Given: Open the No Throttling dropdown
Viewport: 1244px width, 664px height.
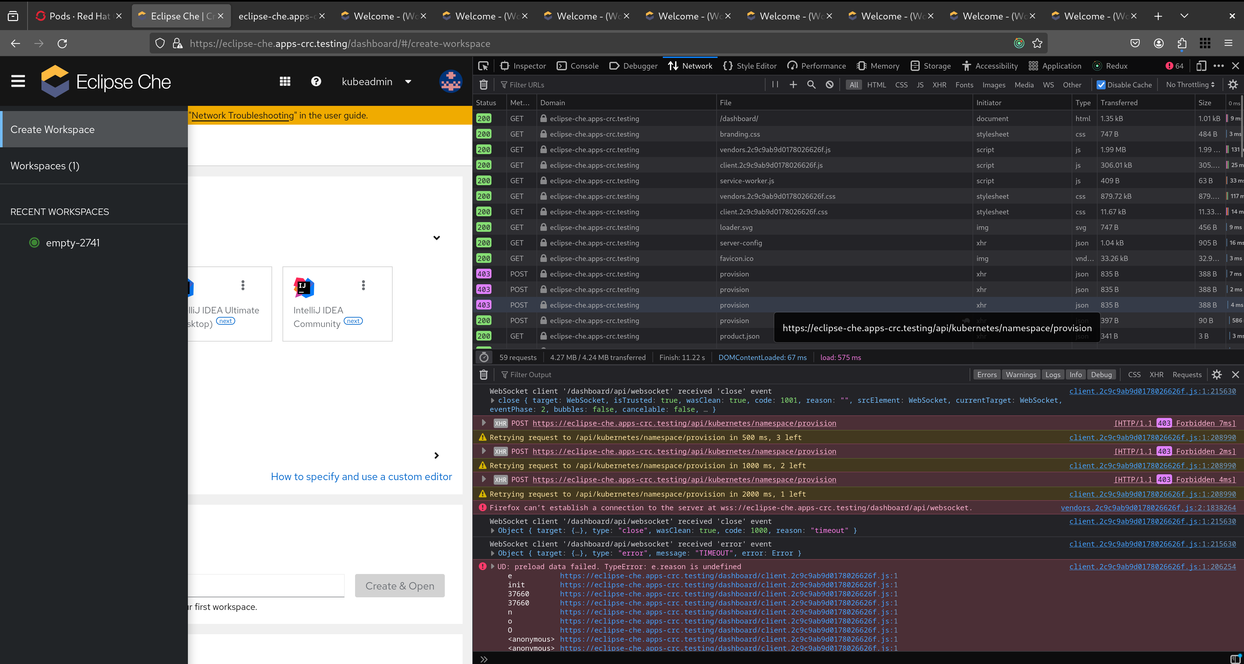Looking at the screenshot, I should click(x=1190, y=84).
